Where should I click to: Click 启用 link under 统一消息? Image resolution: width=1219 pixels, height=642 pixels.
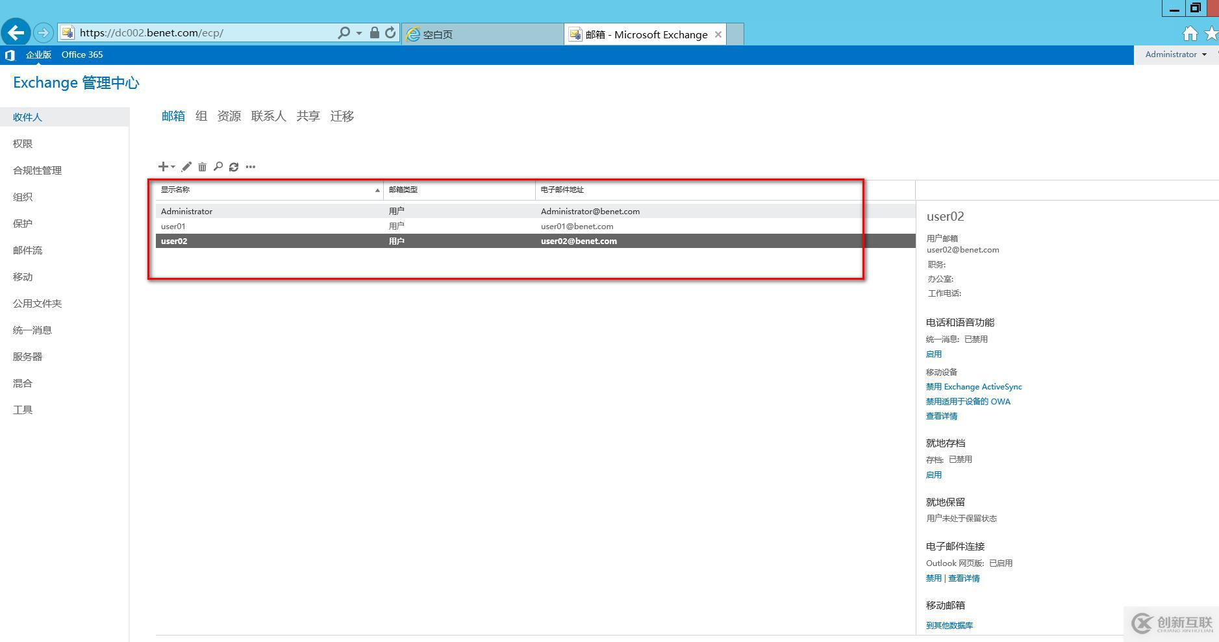coord(934,354)
